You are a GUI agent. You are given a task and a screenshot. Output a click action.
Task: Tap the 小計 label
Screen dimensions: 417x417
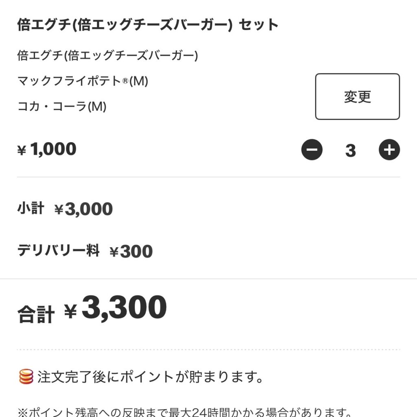coord(31,208)
